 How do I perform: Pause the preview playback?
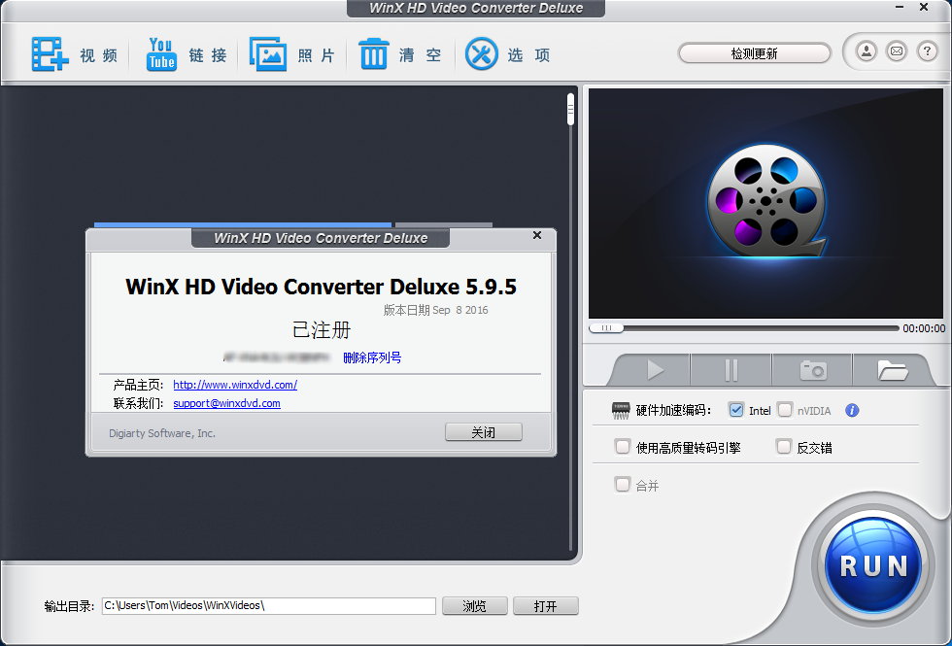coord(731,370)
